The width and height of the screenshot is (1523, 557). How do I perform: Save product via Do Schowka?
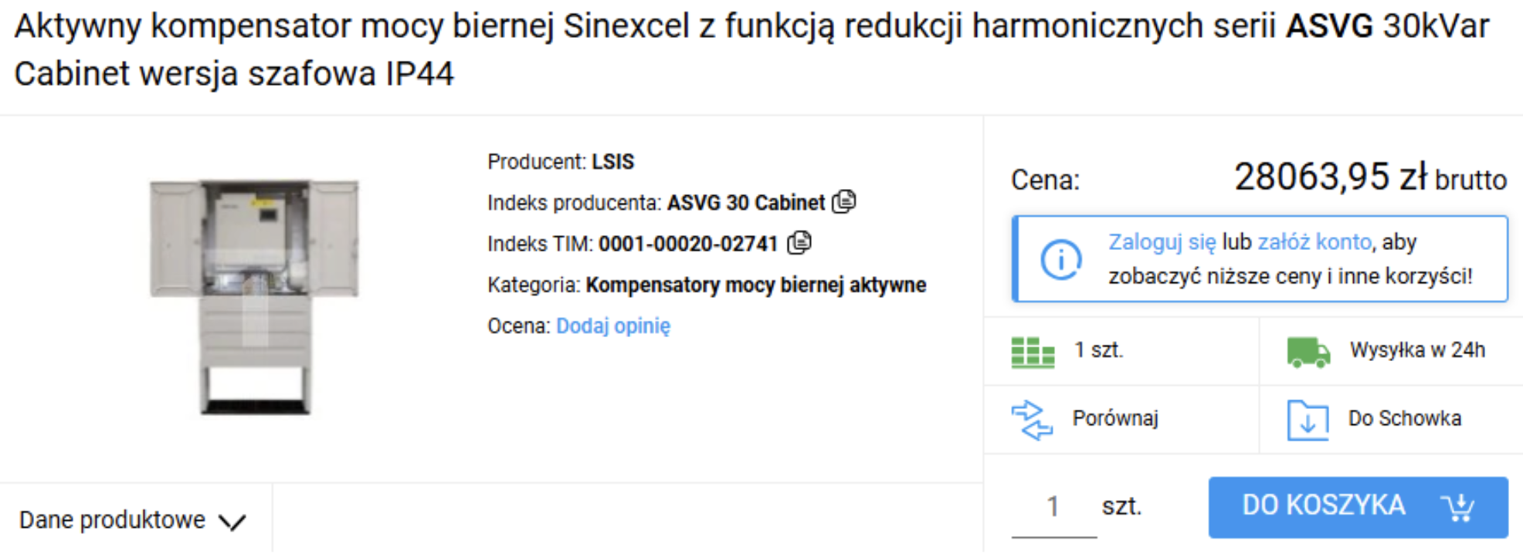tap(1404, 419)
